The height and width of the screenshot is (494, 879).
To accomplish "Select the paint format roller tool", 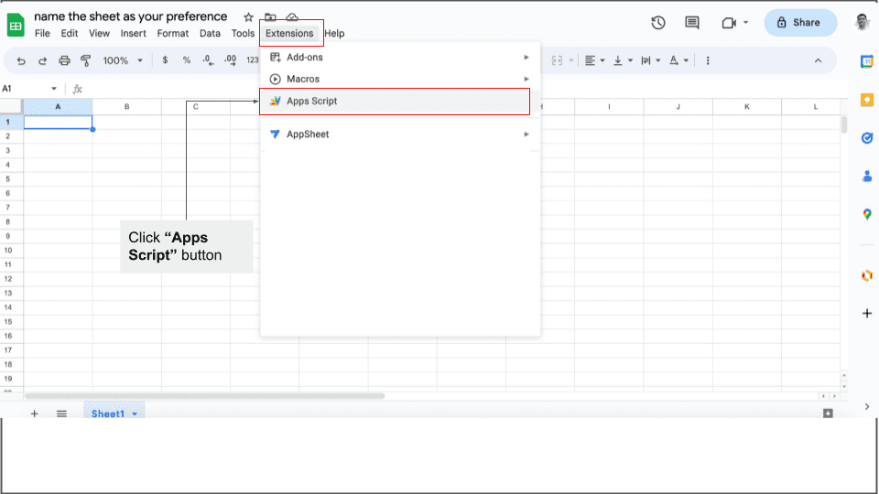I will 86,60.
